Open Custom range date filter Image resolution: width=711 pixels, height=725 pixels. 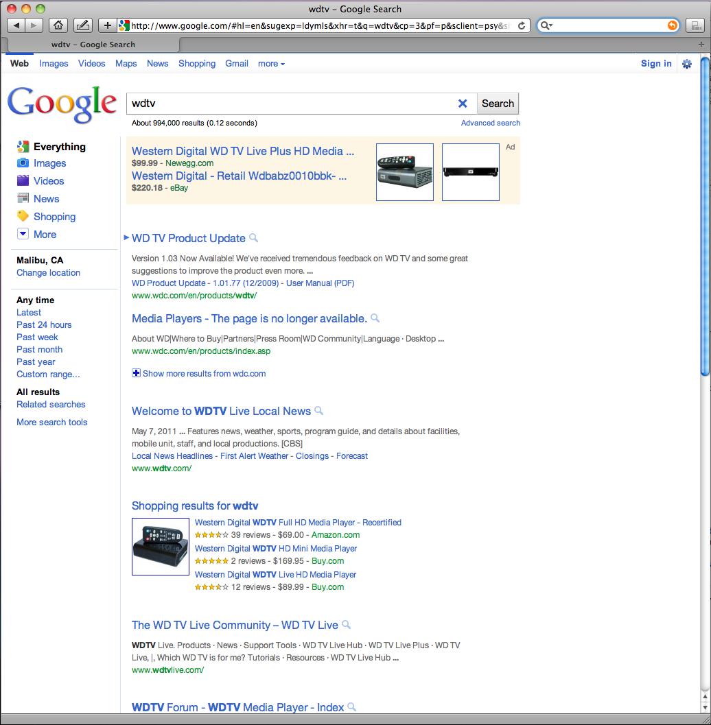(48, 374)
